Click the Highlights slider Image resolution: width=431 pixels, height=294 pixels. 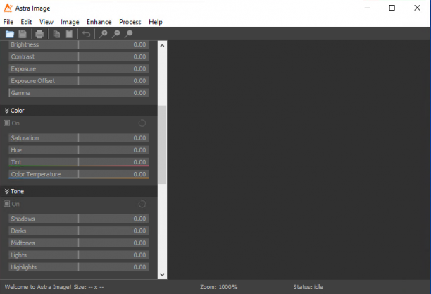point(79,267)
